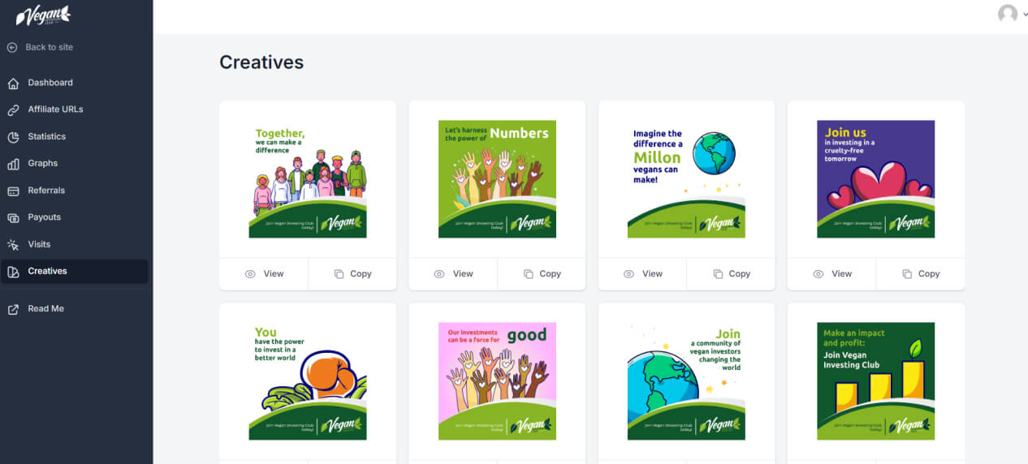
Task: Click the Dashboard home icon
Action: click(13, 83)
